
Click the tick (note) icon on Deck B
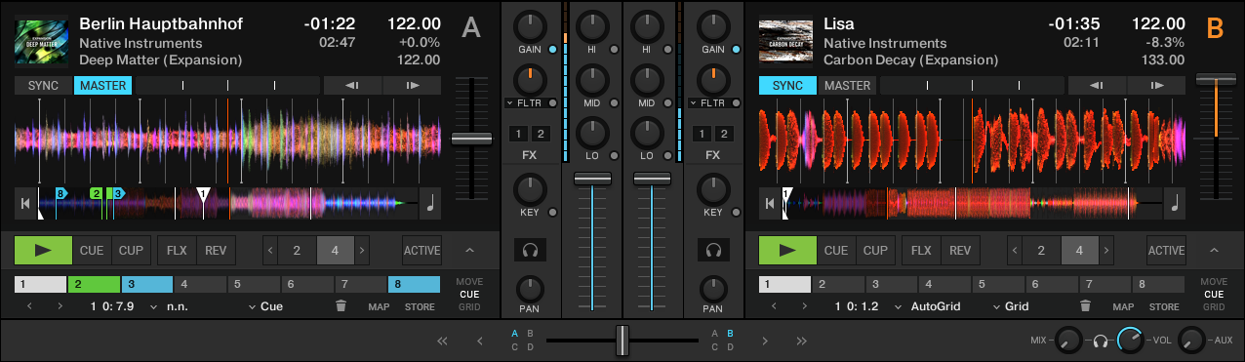(1175, 203)
